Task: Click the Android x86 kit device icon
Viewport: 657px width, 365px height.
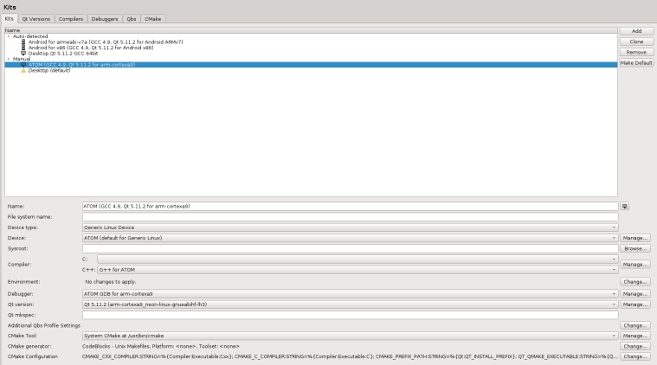Action: 23,47
